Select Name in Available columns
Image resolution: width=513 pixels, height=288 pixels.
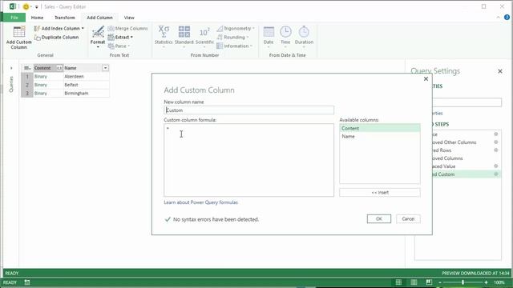tap(379, 137)
